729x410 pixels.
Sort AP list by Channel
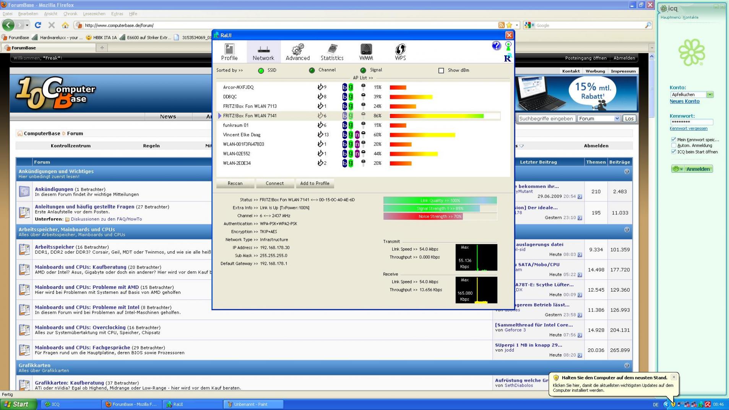coord(312,70)
